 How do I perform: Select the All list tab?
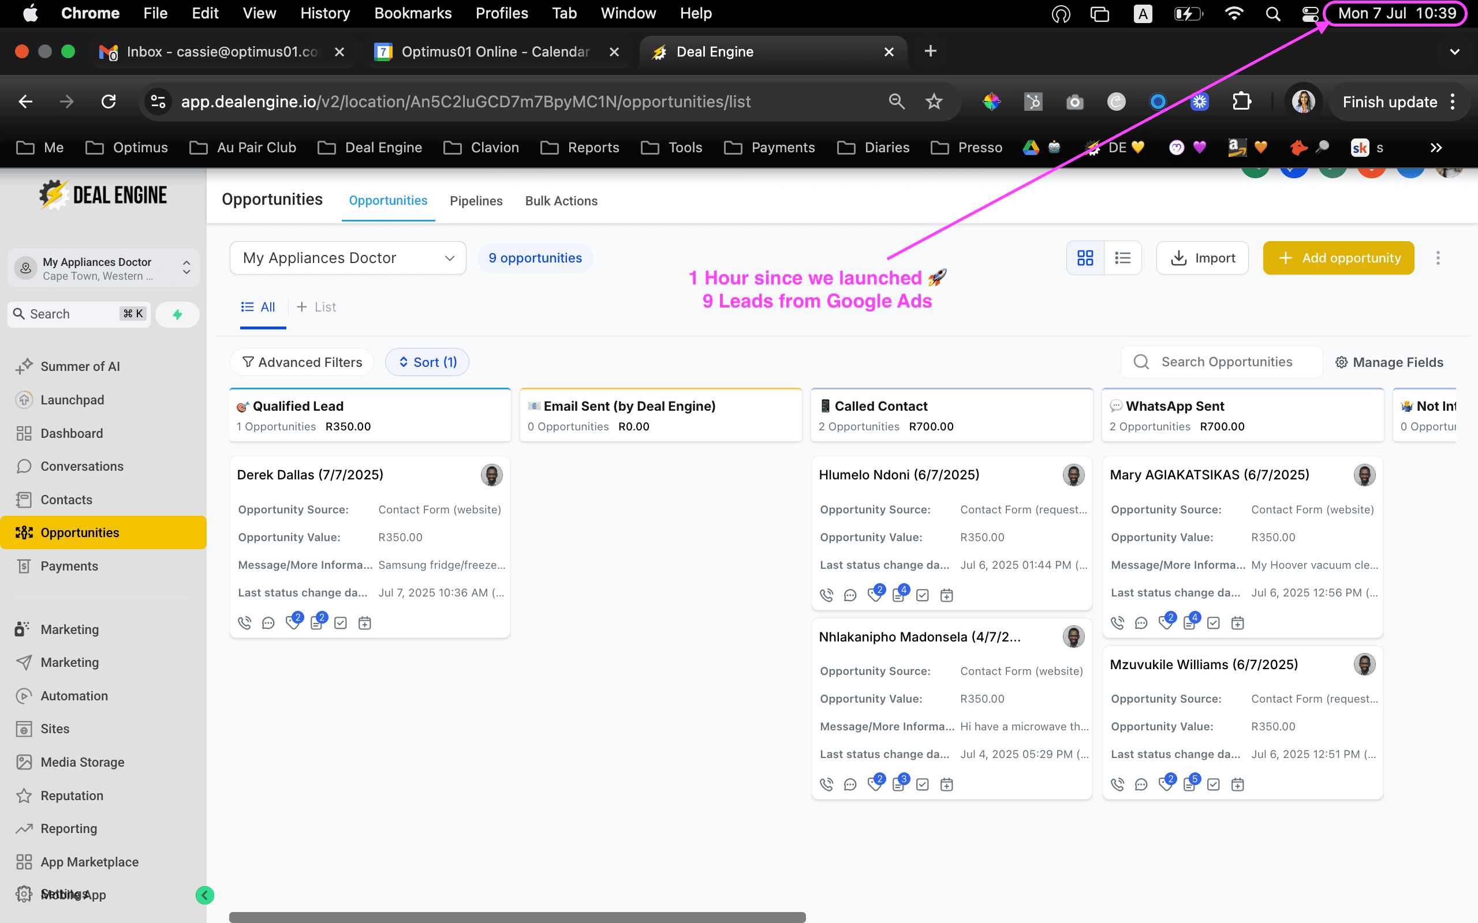pos(259,307)
